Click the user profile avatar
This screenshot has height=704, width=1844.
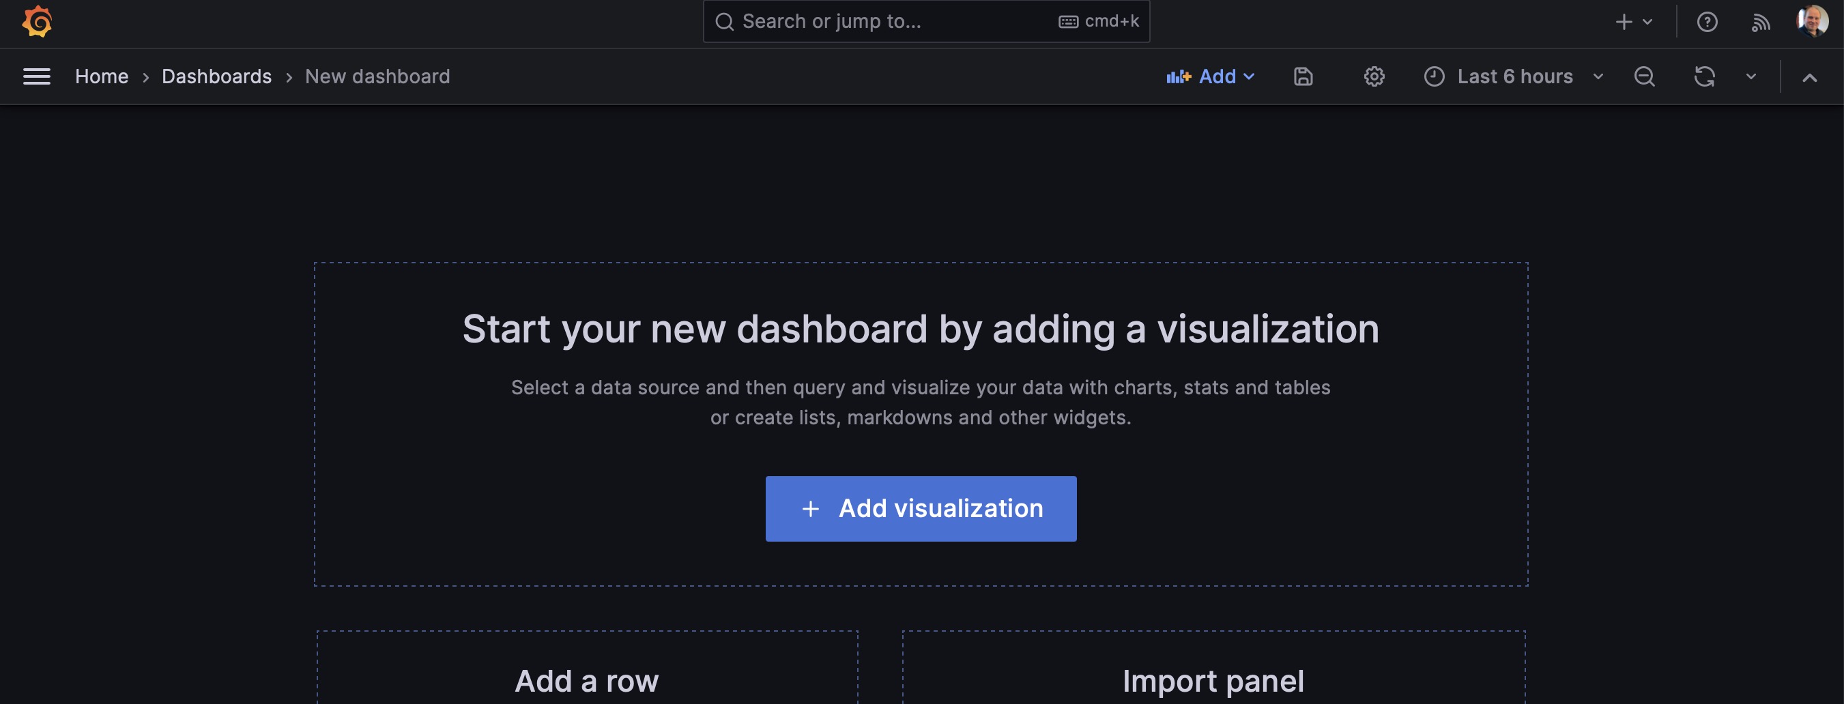tap(1813, 20)
